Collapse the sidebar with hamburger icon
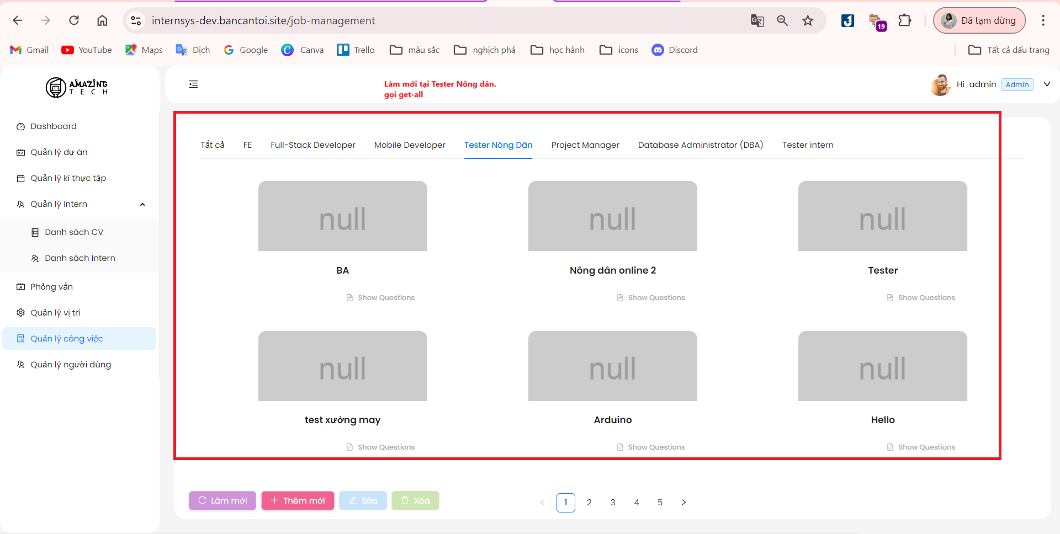This screenshot has height=534, width=1060. [x=193, y=84]
